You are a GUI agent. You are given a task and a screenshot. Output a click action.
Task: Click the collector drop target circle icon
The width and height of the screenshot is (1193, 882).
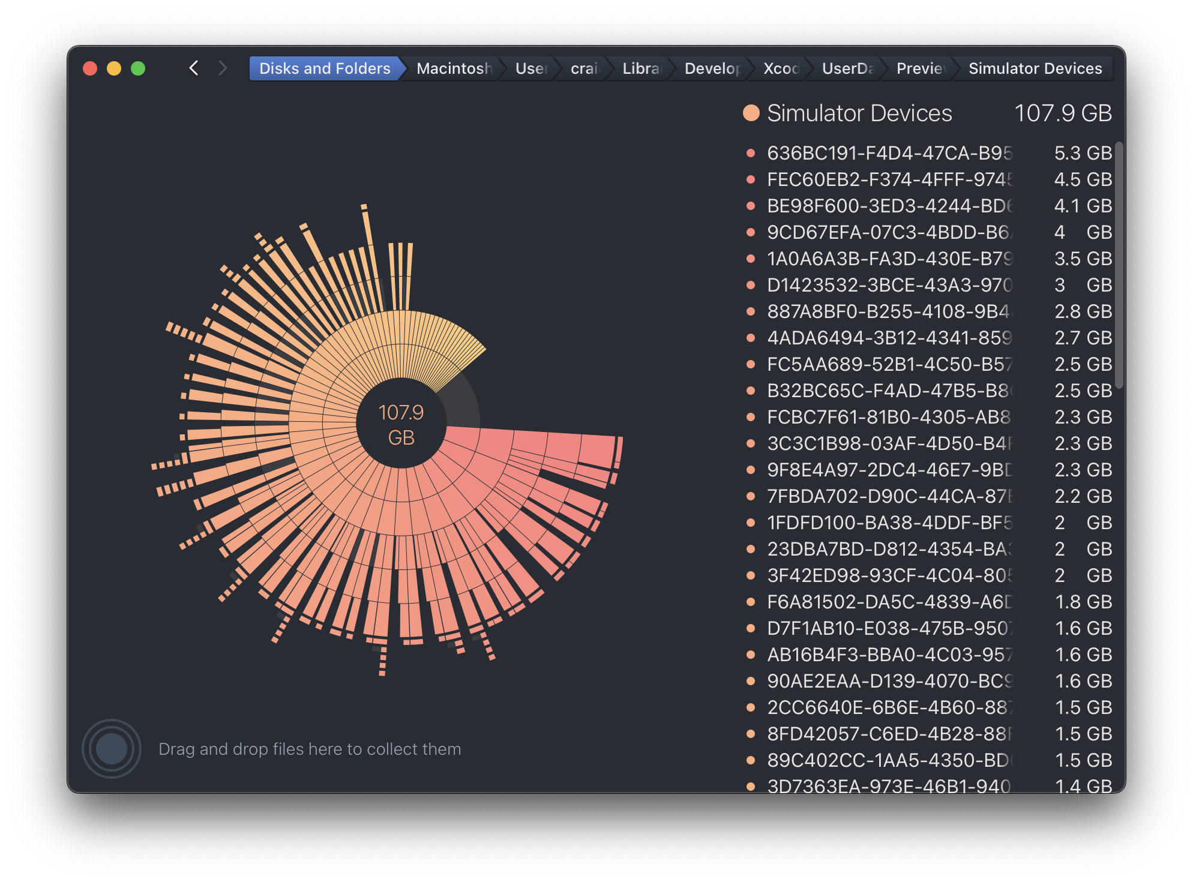[x=112, y=748]
